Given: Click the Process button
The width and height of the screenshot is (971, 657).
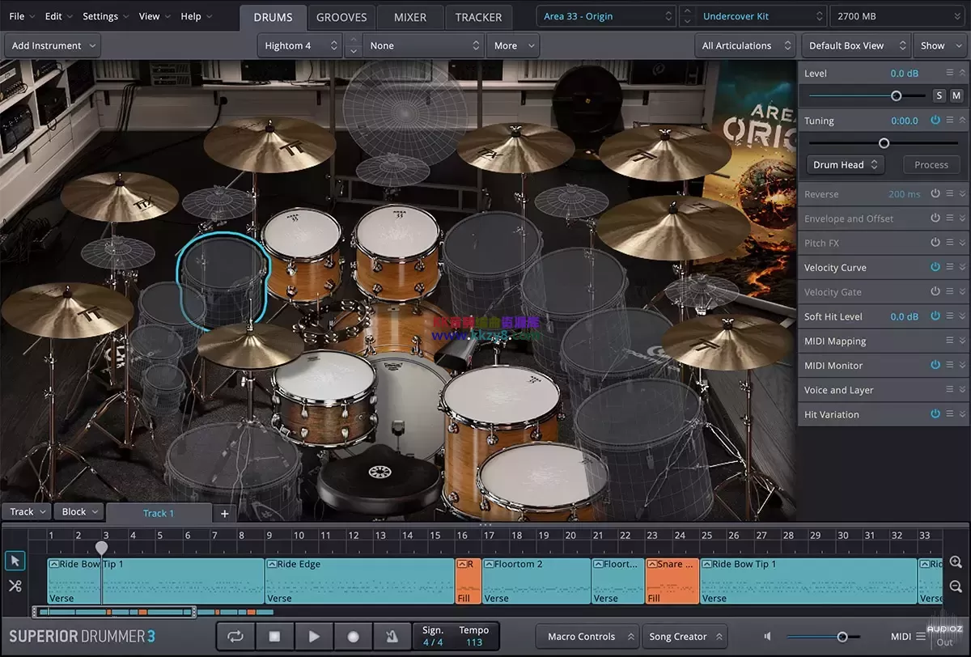Looking at the screenshot, I should pos(931,164).
